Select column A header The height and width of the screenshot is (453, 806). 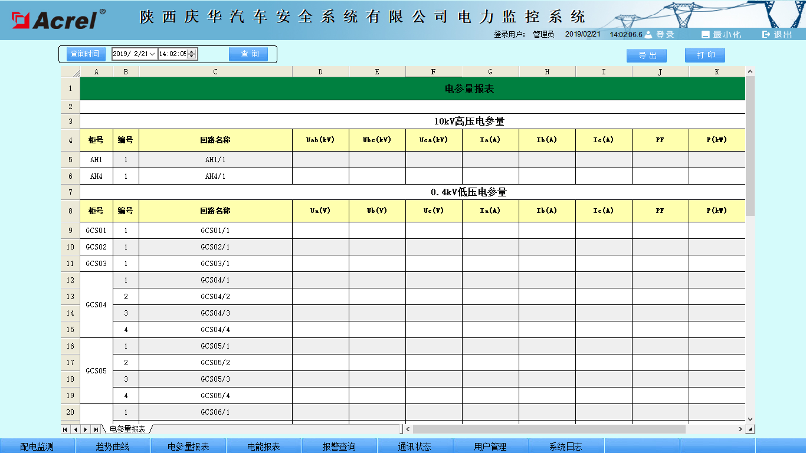coord(96,72)
